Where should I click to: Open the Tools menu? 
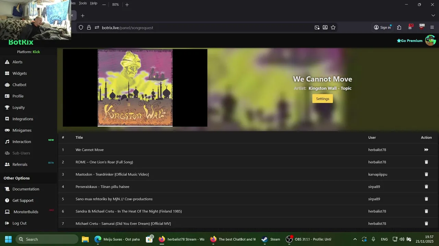point(83,3)
